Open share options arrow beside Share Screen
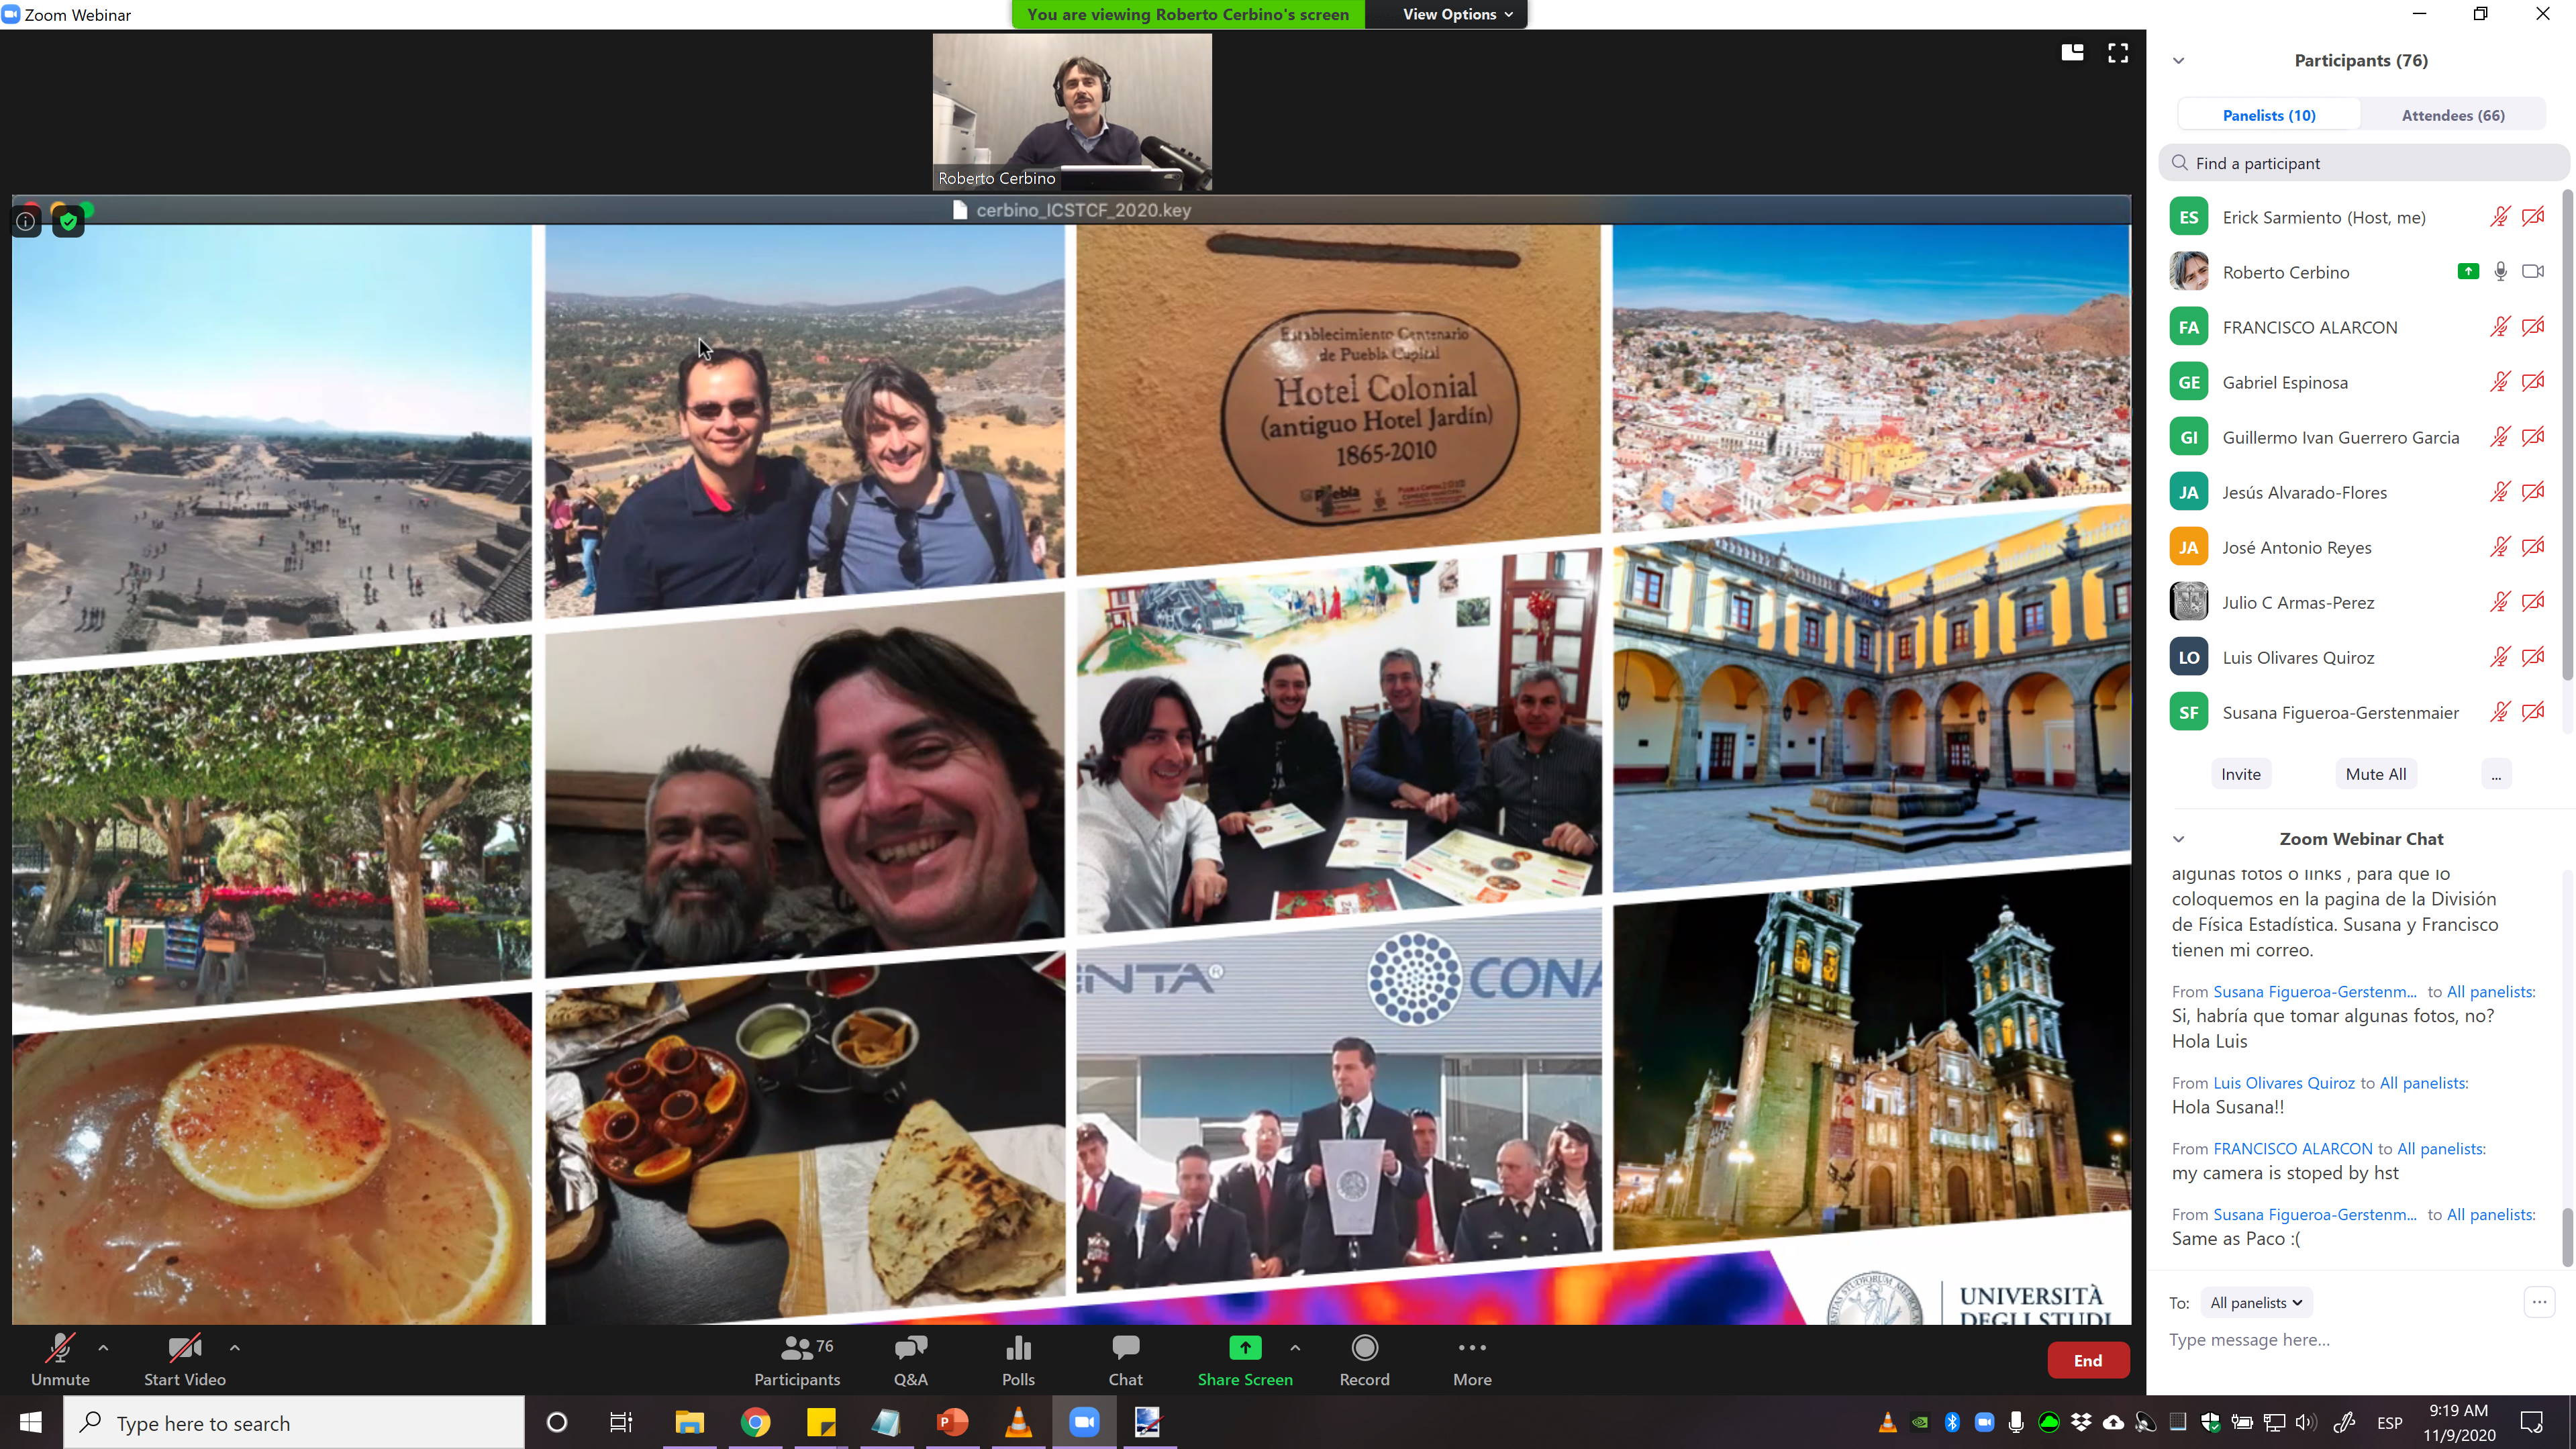 pos(1295,1348)
